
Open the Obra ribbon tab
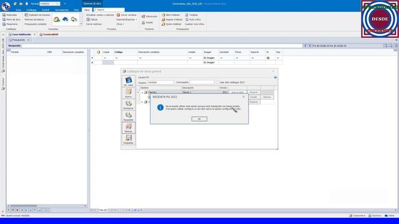point(87,10)
